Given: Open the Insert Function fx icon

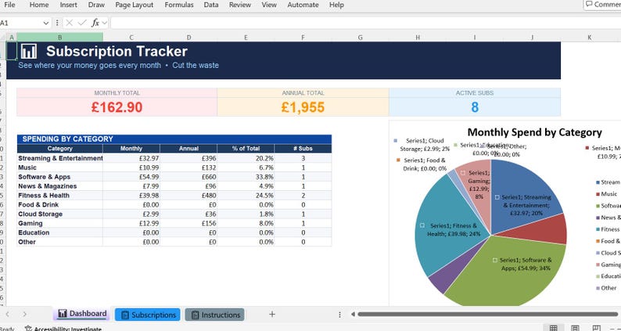Looking at the screenshot, I should point(95,23).
